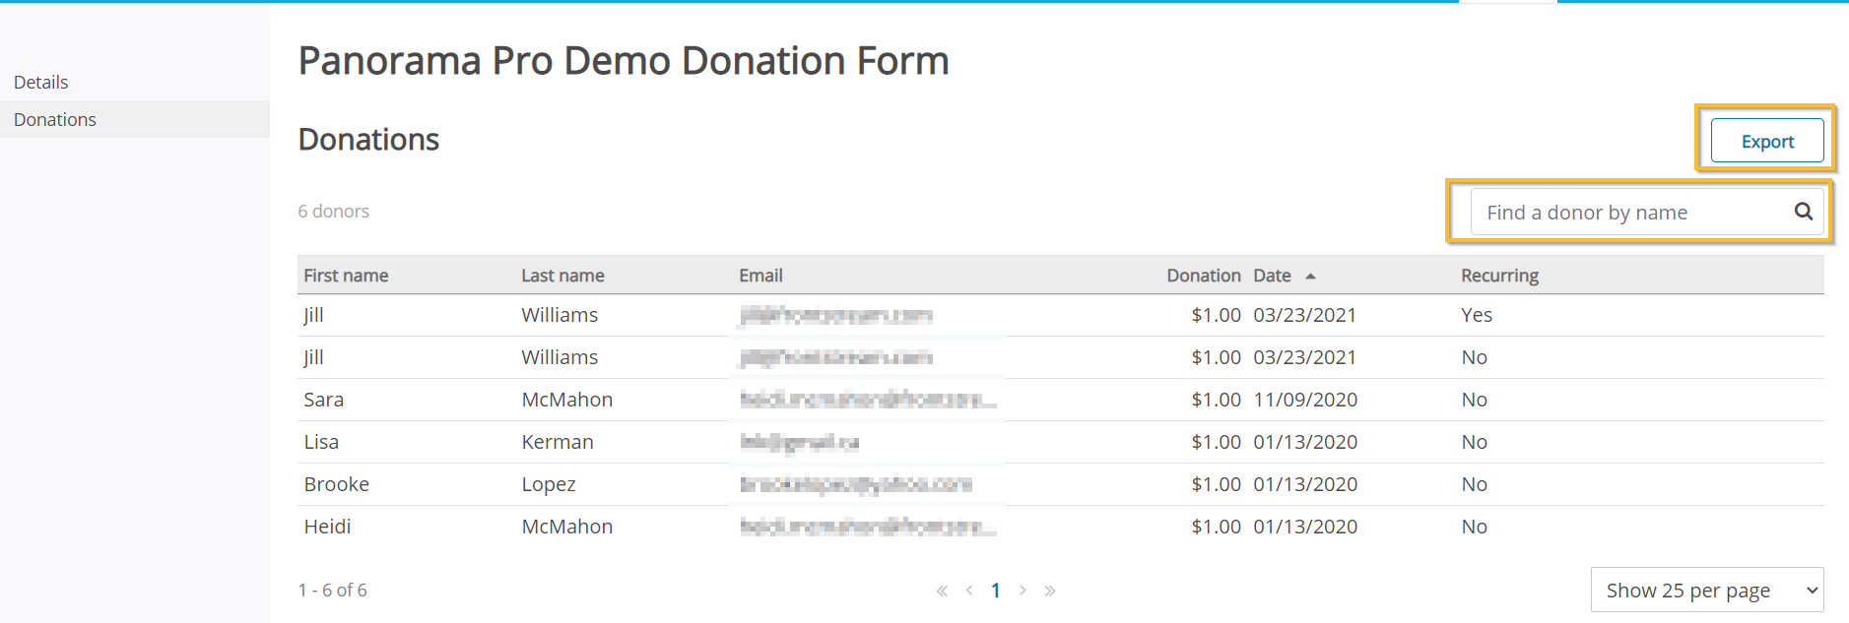This screenshot has width=1849, height=623.
Task: Open the Donations sidebar section
Action: (55, 119)
